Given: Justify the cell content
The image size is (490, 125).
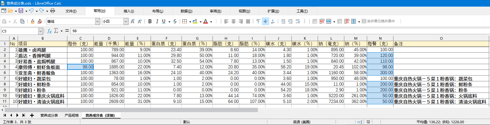Looking at the screenshot, I should point(248,21).
